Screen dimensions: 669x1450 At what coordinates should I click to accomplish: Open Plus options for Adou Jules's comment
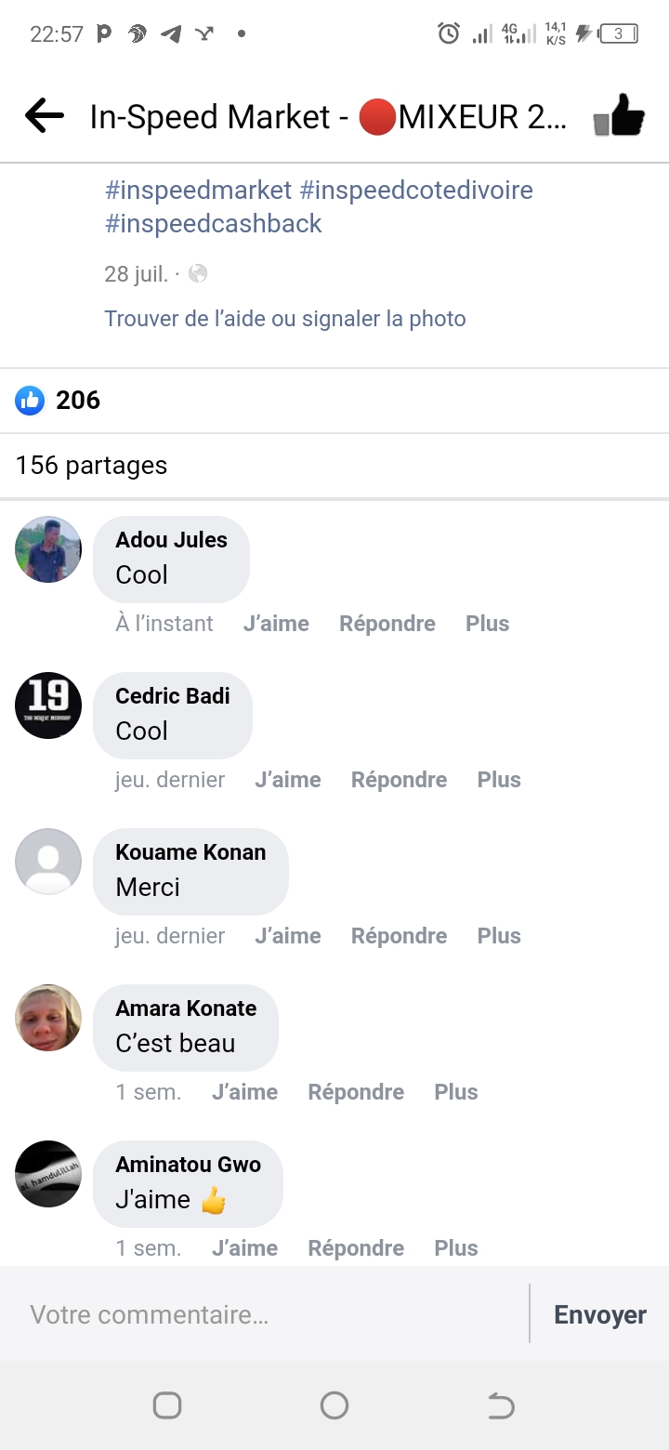click(487, 624)
